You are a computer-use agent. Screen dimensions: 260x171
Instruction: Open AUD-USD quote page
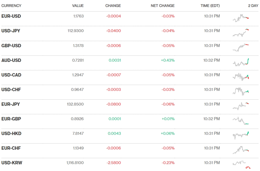(x=11, y=60)
